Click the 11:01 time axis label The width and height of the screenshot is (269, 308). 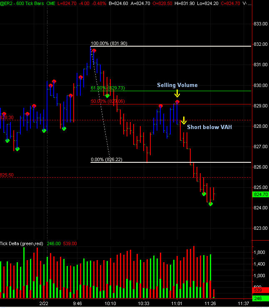click(x=177, y=303)
